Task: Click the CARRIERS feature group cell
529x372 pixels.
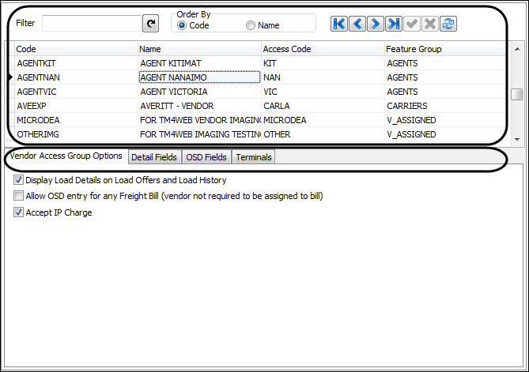Action: 445,106
